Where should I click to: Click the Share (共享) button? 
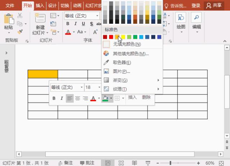point(214,6)
